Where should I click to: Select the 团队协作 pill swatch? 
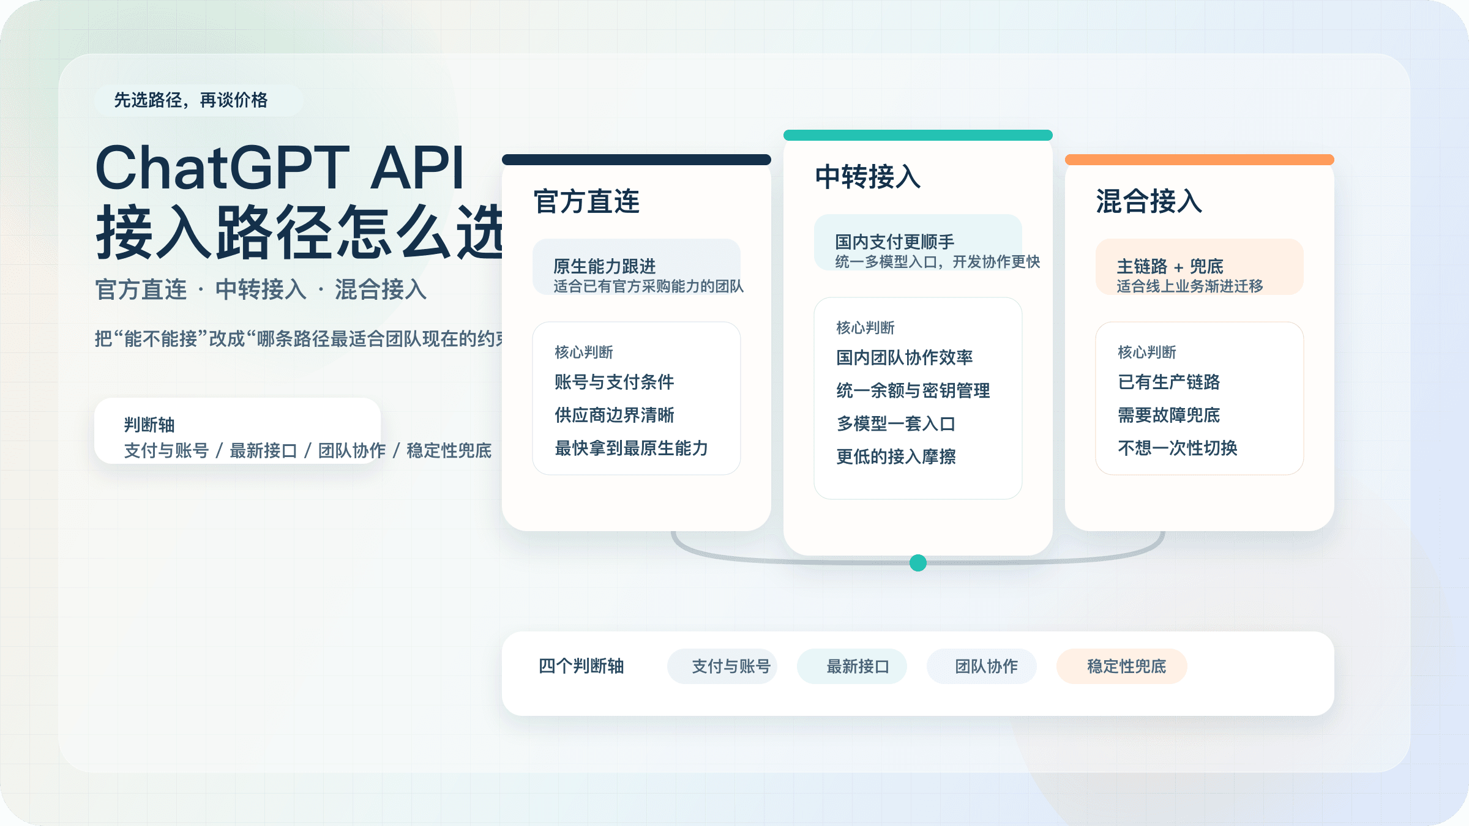point(982,666)
